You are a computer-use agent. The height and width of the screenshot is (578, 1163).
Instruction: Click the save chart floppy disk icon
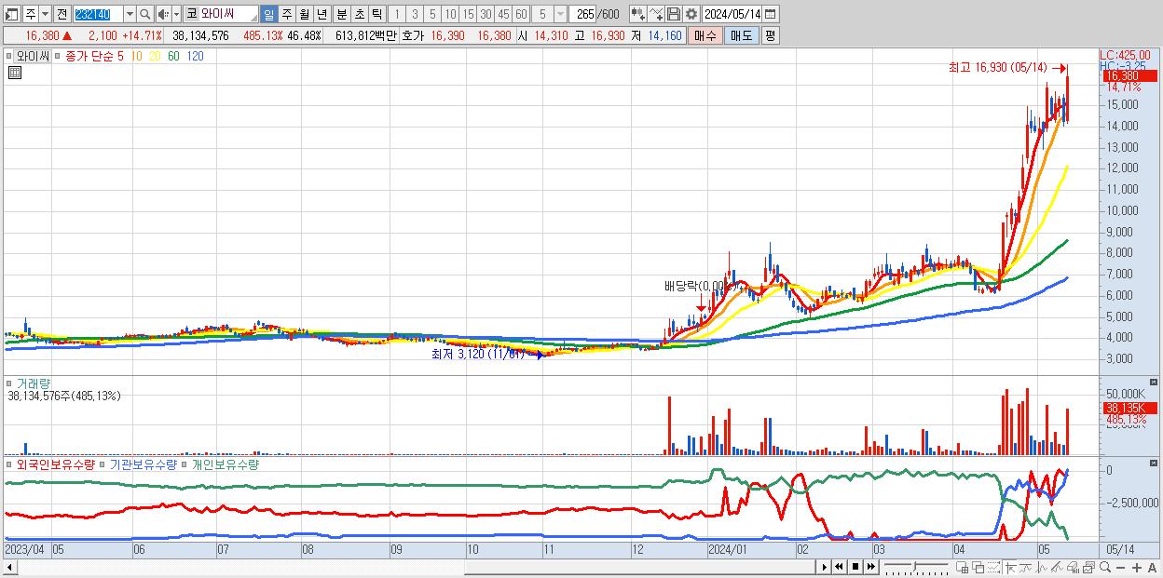click(x=673, y=14)
